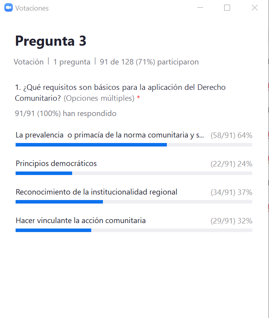Click the (29/91) 32% result count
The width and height of the screenshot is (269, 318).
231,221
